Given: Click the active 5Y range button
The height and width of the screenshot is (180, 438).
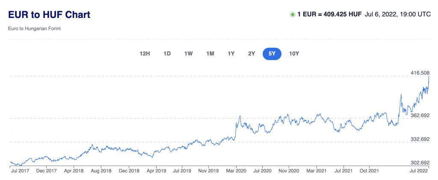Looking at the screenshot, I should click(x=272, y=53).
